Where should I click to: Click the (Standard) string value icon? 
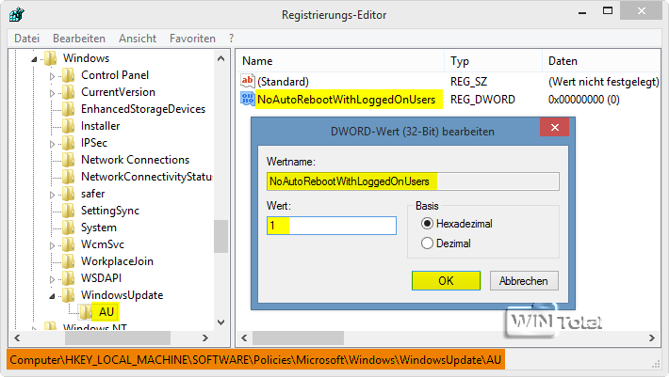[x=248, y=82]
